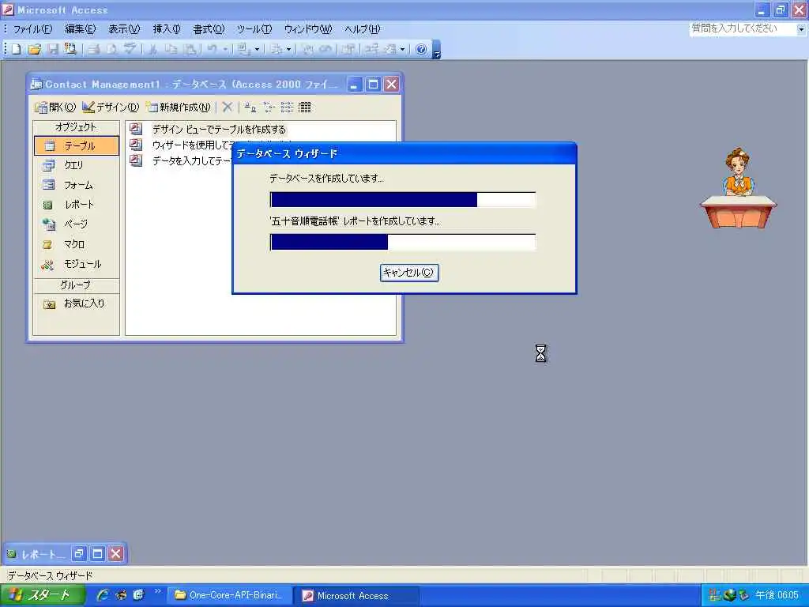Click the Cut scissors icon in toolbar
This screenshot has height=607, width=809.
click(152, 49)
